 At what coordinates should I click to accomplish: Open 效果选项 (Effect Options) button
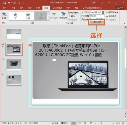pyautogui.click(x=54, y=16)
